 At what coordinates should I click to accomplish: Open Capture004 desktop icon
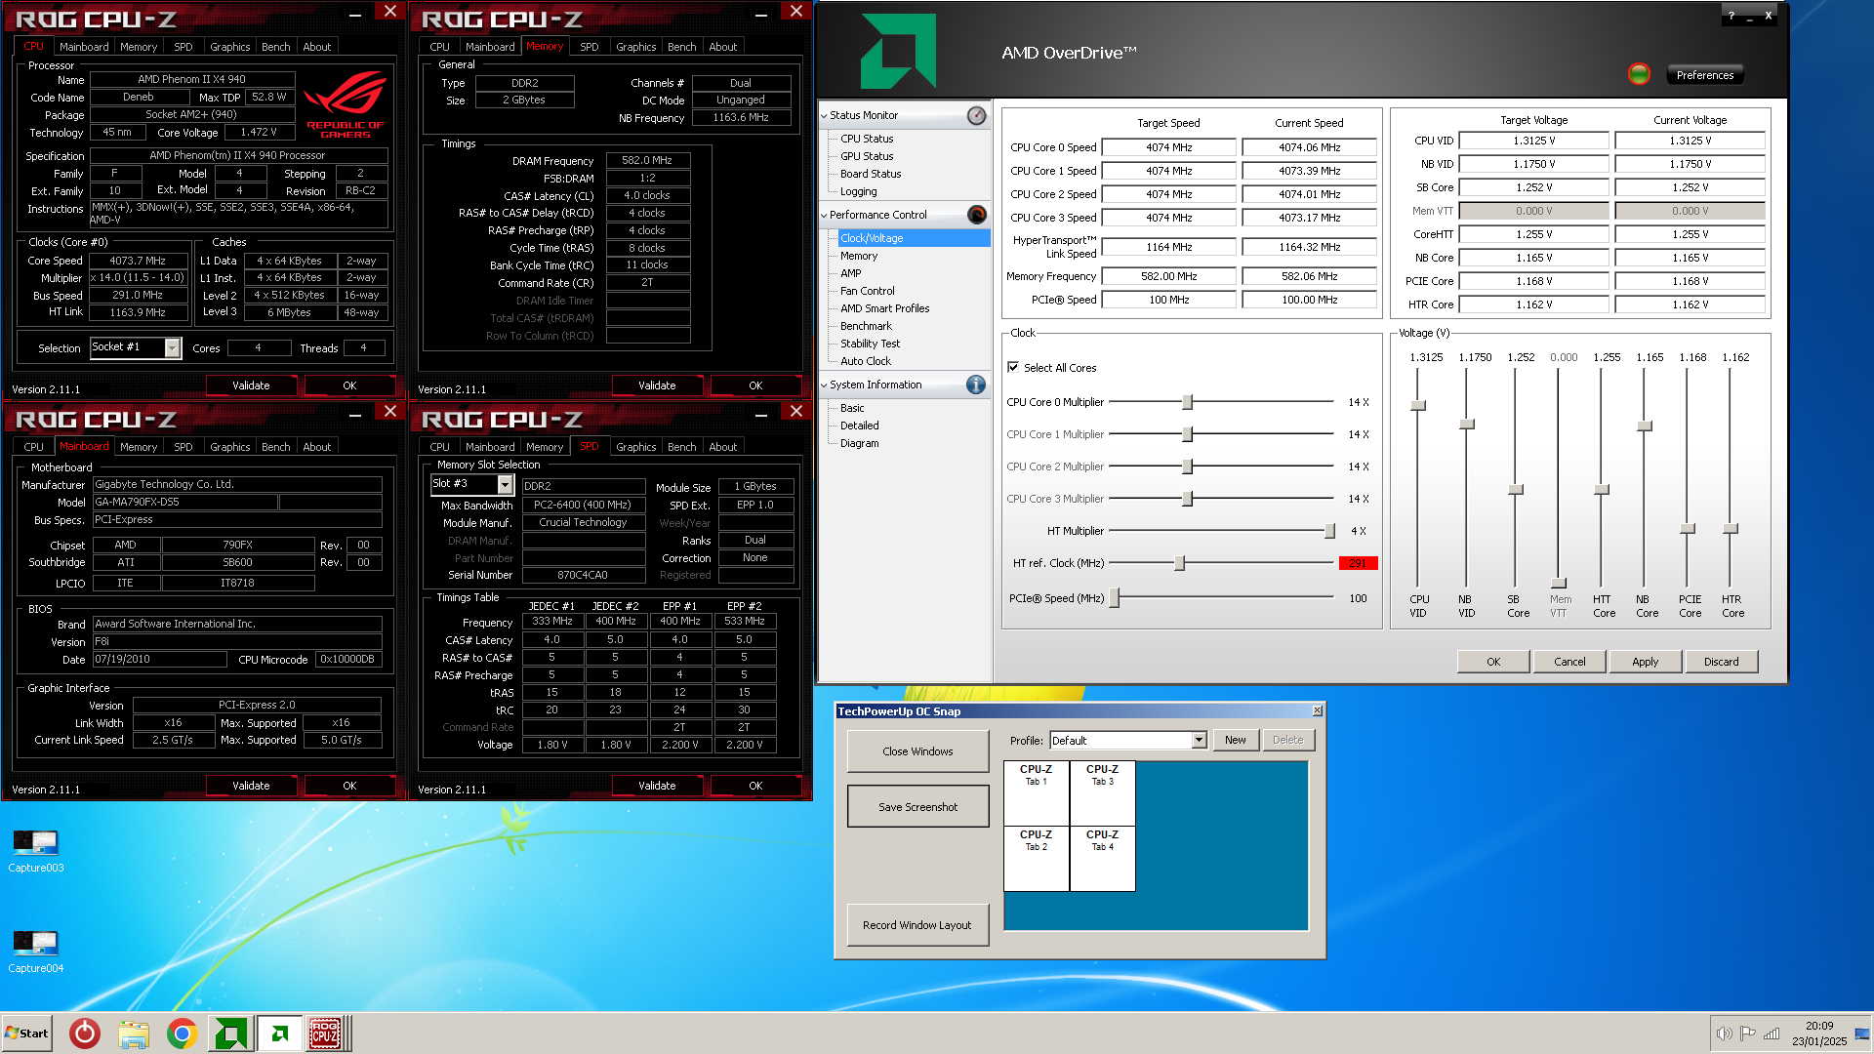36,952
